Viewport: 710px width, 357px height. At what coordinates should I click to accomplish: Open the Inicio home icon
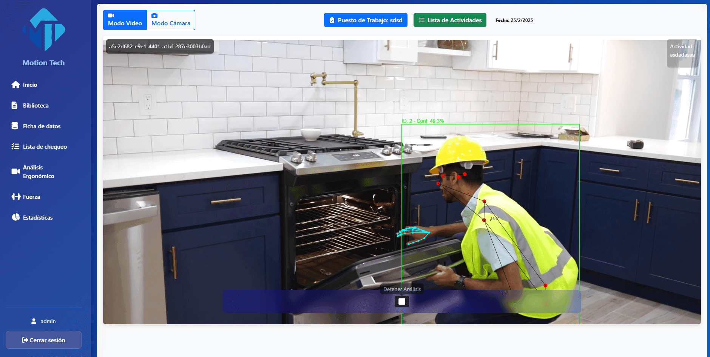click(15, 85)
